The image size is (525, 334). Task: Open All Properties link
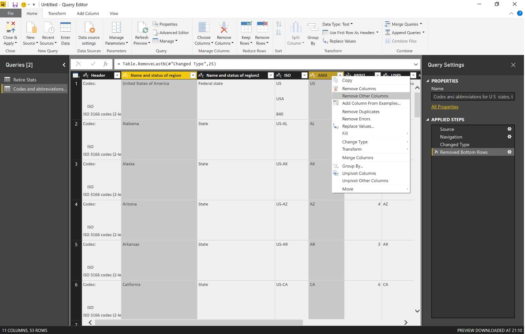click(445, 107)
